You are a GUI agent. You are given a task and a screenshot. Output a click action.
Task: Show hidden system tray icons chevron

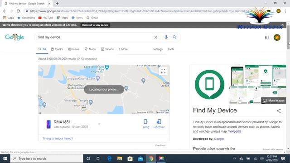tap(235, 158)
